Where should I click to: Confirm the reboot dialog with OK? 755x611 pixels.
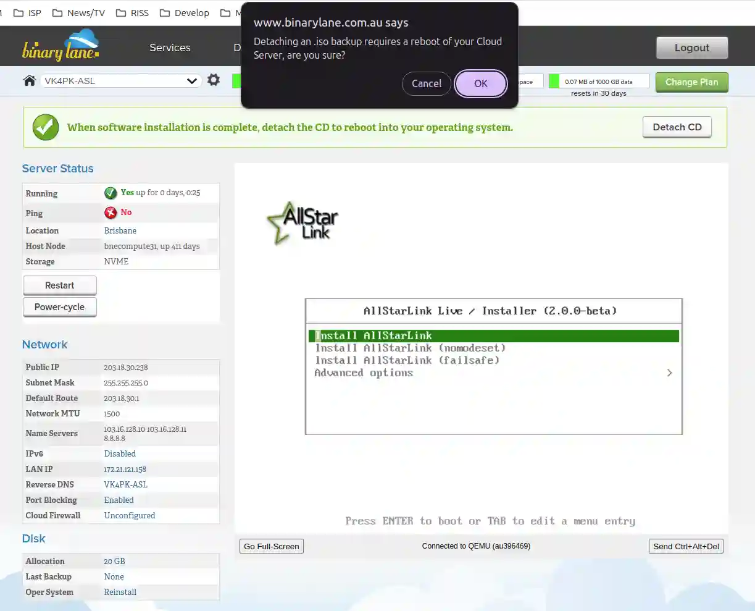pyautogui.click(x=480, y=84)
